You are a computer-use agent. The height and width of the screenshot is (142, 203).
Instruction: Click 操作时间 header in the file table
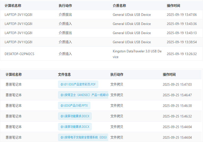click(169, 75)
